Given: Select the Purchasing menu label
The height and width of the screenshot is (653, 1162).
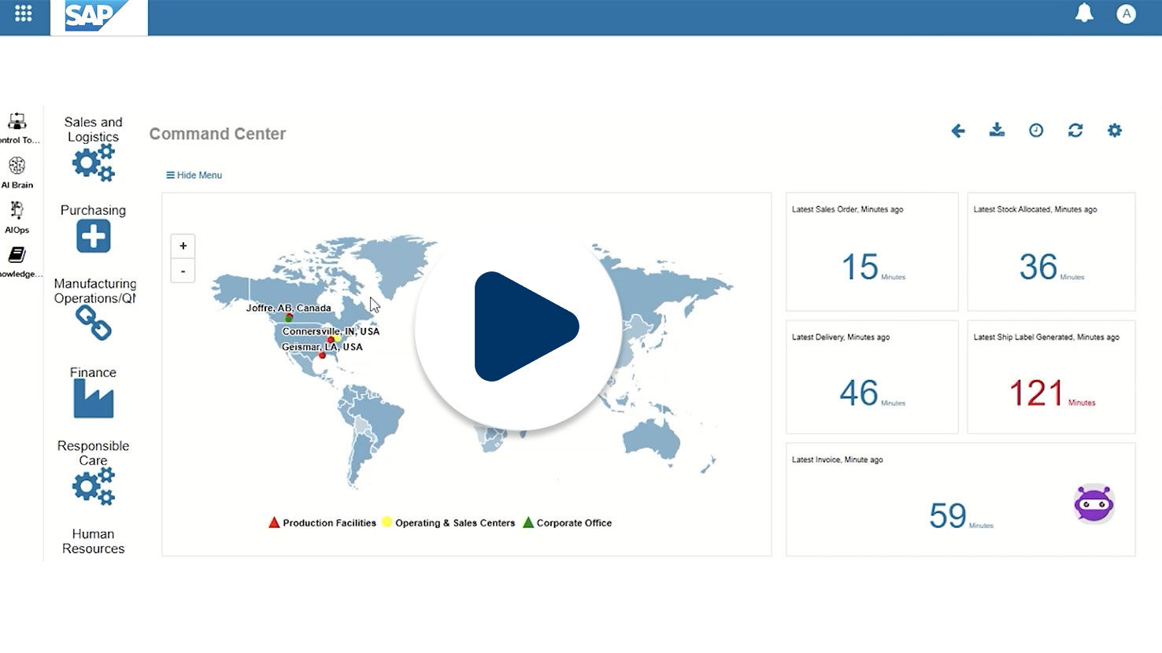Looking at the screenshot, I should tap(93, 210).
